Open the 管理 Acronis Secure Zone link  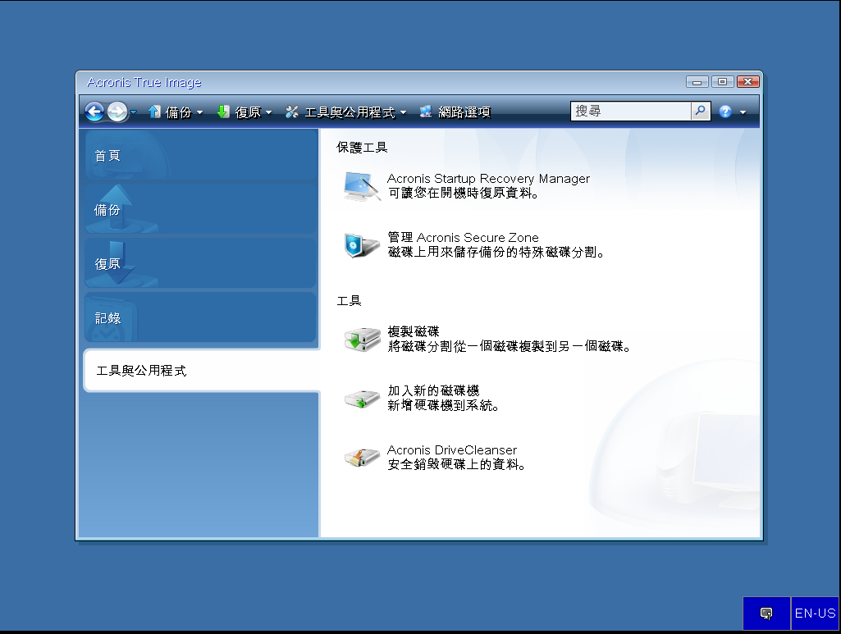coord(463,238)
